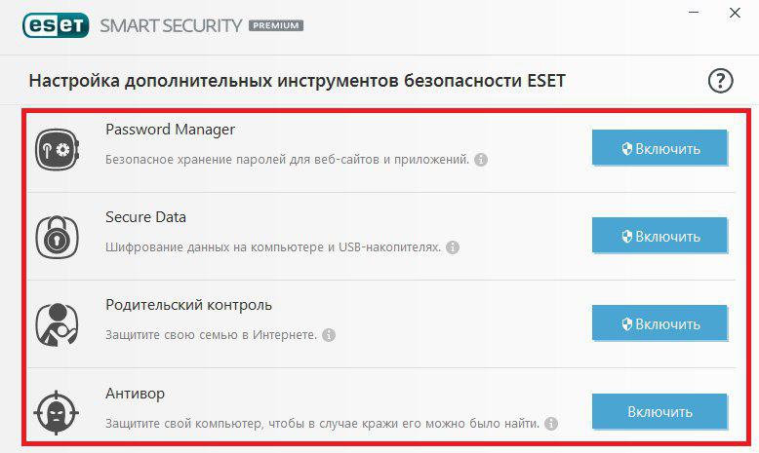Click the ESET logo
This screenshot has height=453, width=759.
coord(56,25)
